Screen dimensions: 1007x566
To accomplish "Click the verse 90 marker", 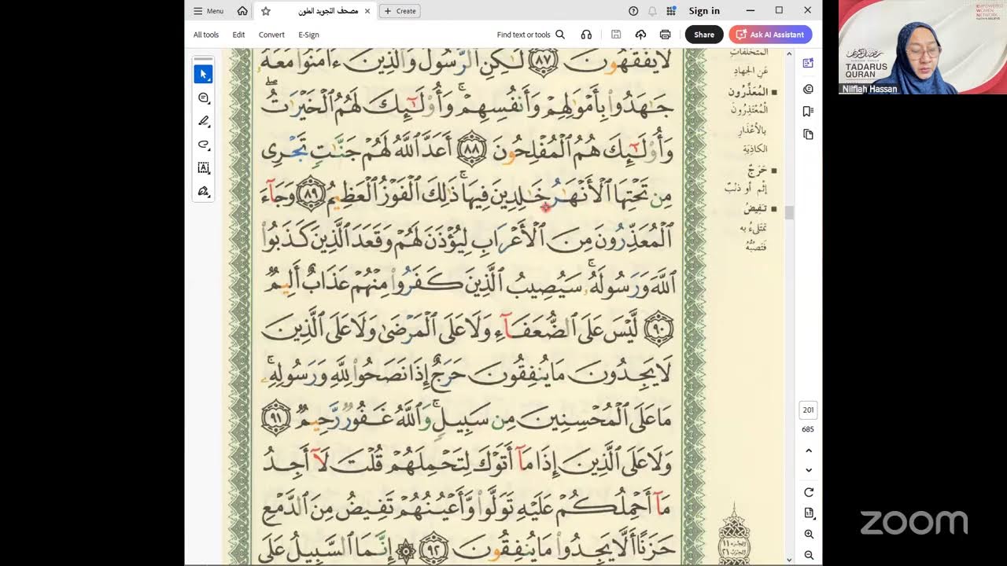I will click(x=659, y=330).
